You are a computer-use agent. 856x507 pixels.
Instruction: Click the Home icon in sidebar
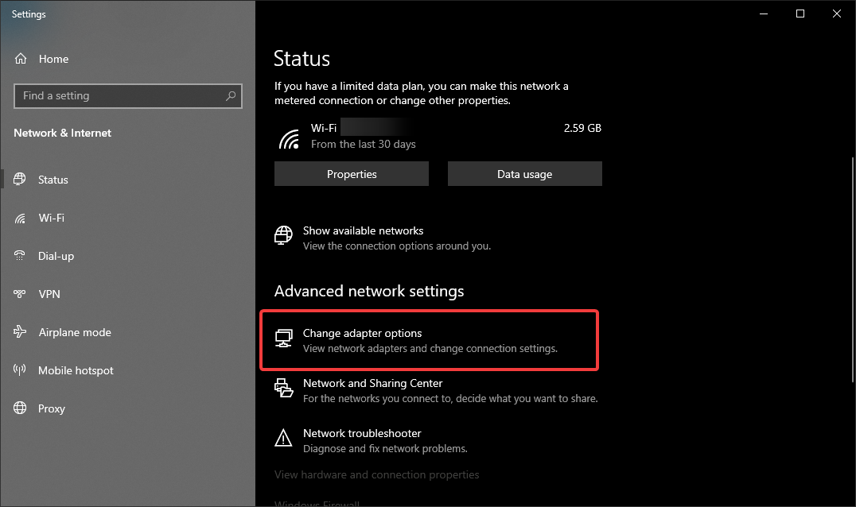(x=21, y=59)
